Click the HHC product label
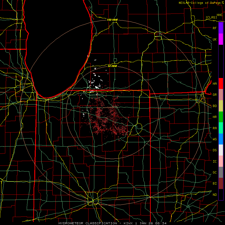Viewport: 225px width, 225px height. (x=220, y=15)
